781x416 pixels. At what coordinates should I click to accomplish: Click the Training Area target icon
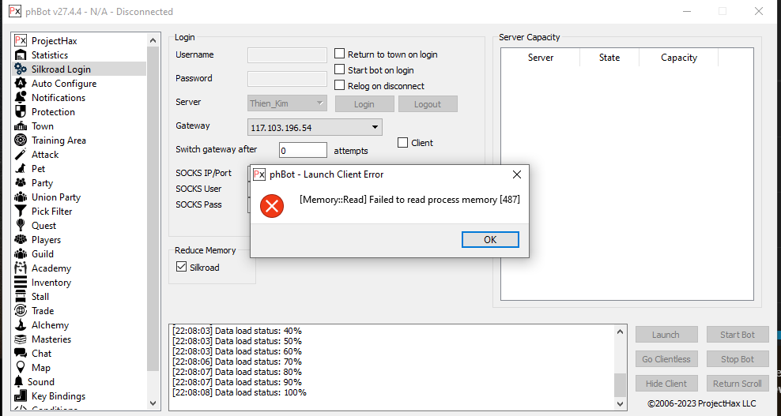[21, 141]
